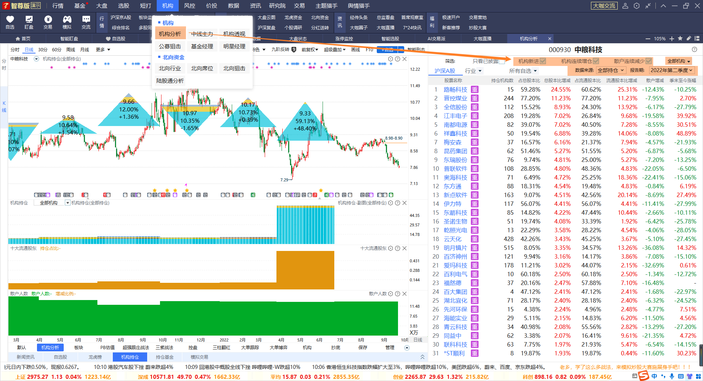703x381 pixels.
Task: Open the 交易 yen-coin icon
Action: (x=48, y=19)
